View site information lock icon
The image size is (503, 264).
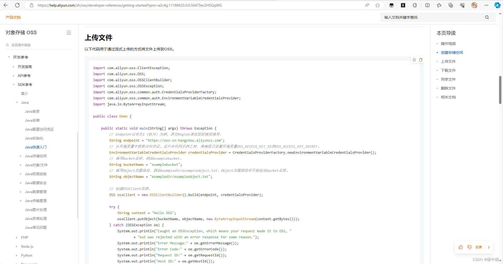[32, 5]
